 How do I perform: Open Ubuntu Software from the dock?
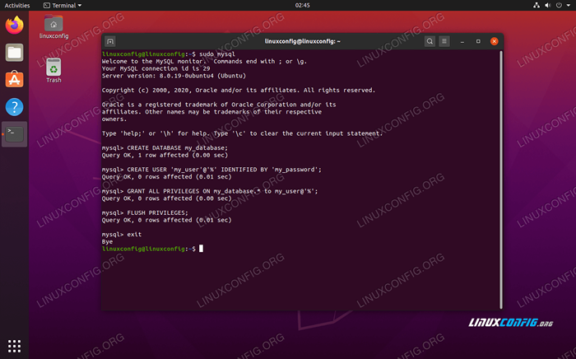[x=14, y=79]
